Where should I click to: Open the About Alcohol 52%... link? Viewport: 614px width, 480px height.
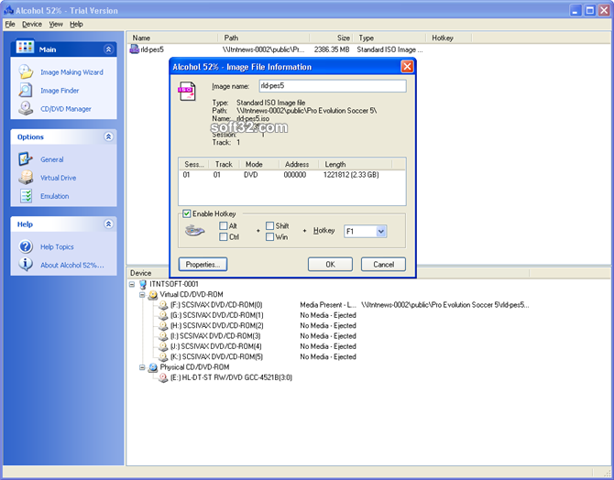click(x=72, y=265)
